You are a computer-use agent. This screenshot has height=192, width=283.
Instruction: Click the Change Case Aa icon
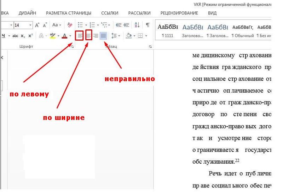[x=55, y=25]
